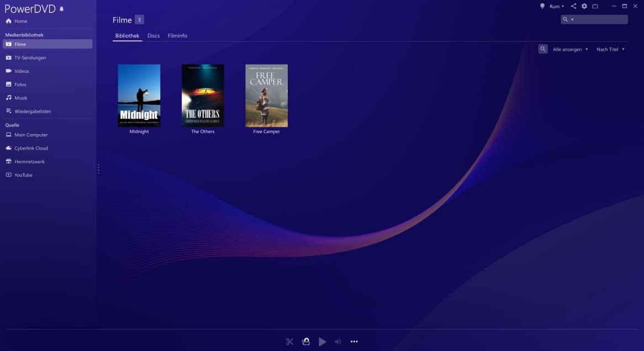Open settings with the gear icon
The image size is (644, 351).
pyautogui.click(x=584, y=6)
